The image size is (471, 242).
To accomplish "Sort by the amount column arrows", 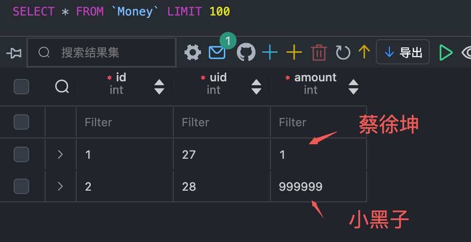I will click(x=353, y=87).
